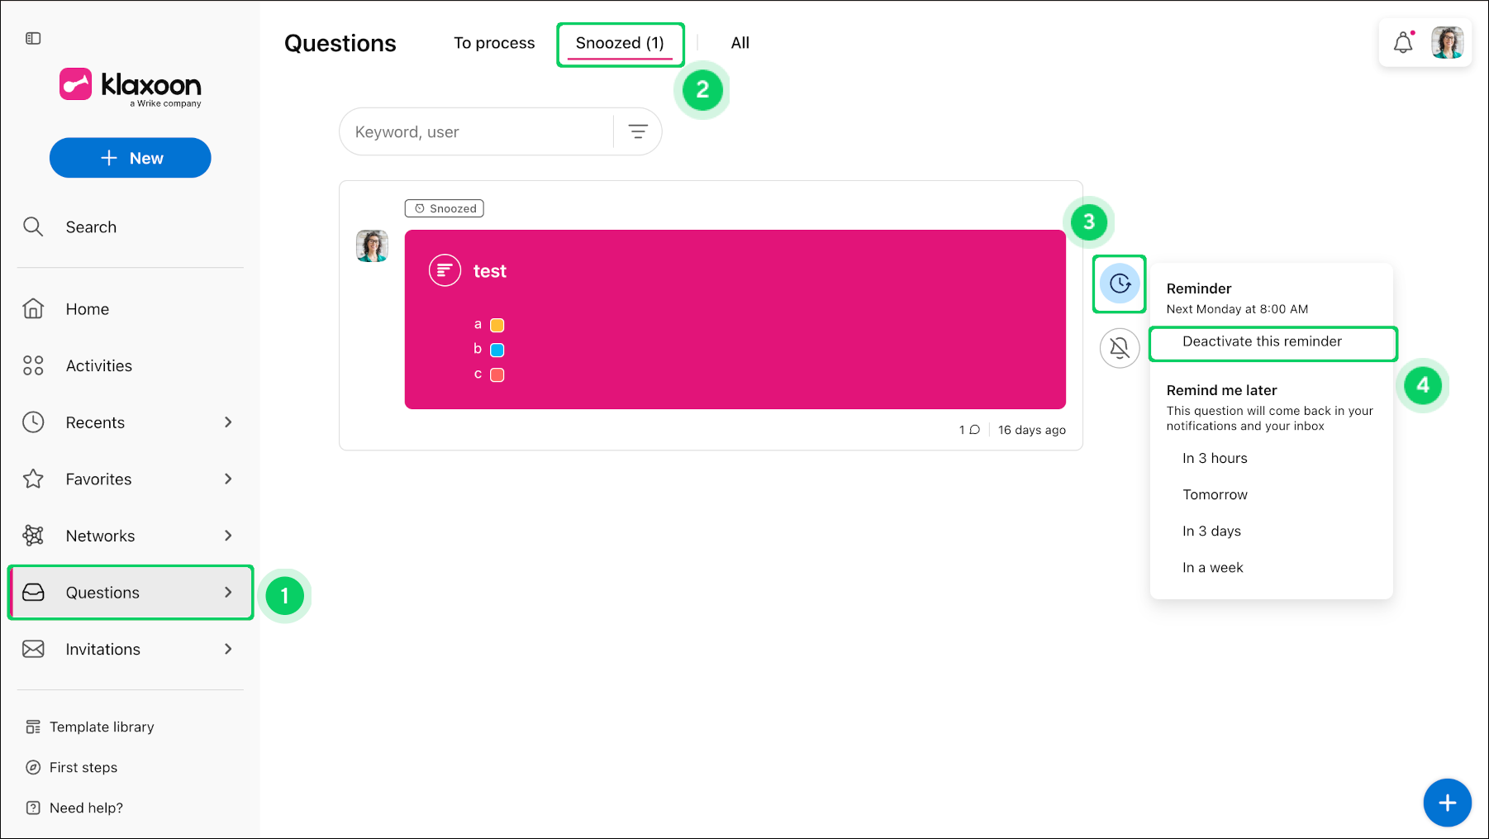1489x839 pixels.
Task: Click the Snoozed status badge
Action: (445, 208)
